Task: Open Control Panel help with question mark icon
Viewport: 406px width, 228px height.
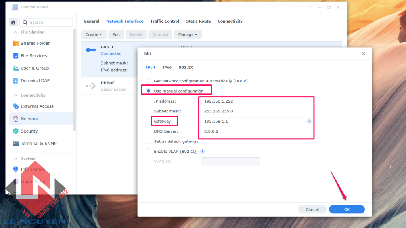Action: (x=310, y=7)
